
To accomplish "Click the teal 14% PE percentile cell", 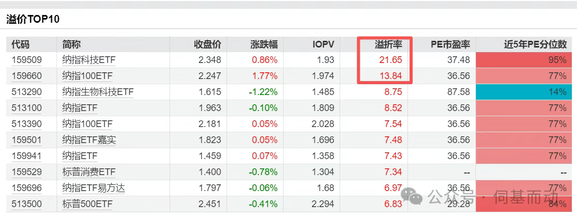I will coord(526,92).
